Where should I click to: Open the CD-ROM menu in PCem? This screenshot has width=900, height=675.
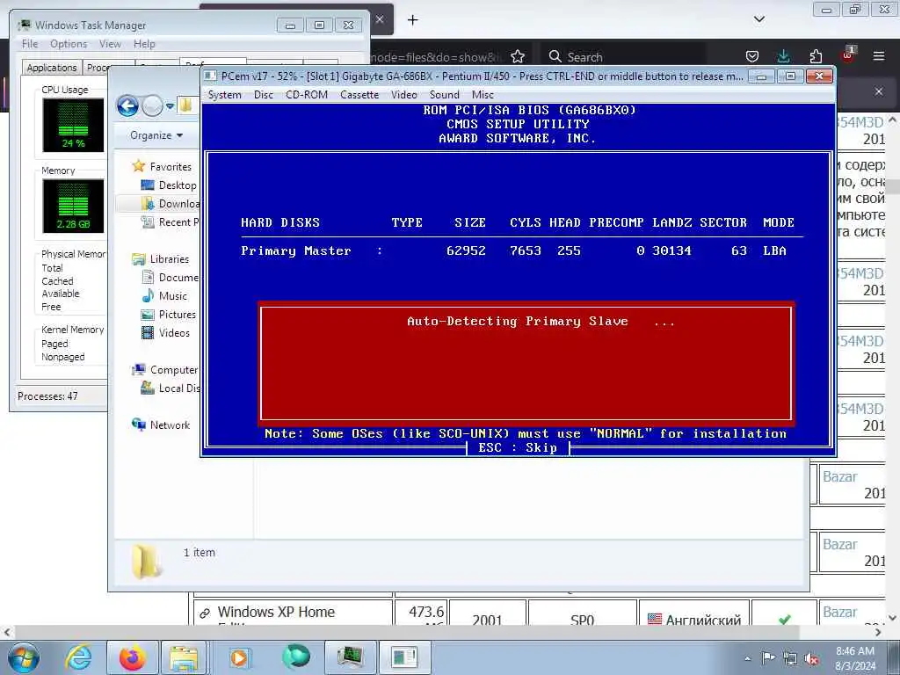point(307,95)
